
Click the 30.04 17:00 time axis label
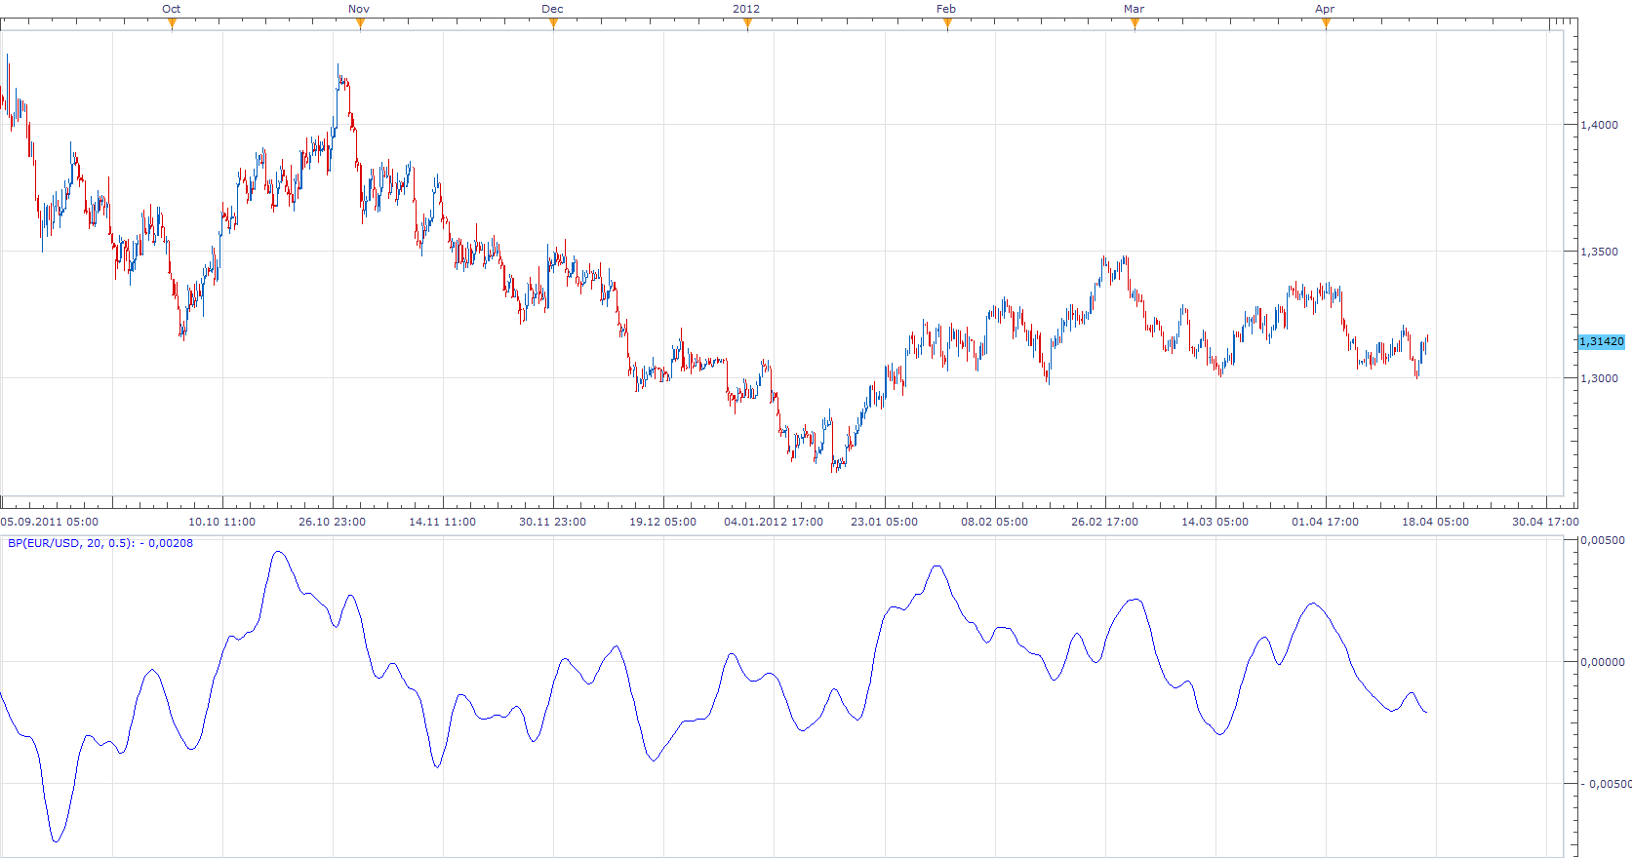[1546, 522]
